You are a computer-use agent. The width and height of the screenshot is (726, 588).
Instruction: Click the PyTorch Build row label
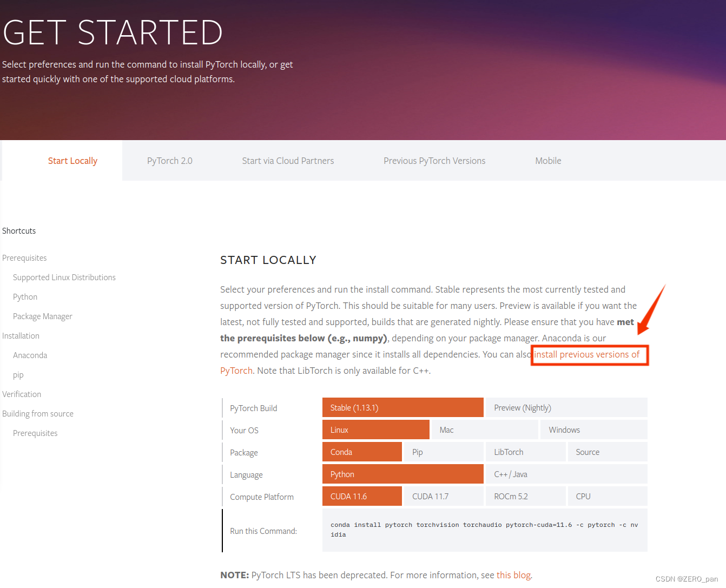[x=253, y=408]
